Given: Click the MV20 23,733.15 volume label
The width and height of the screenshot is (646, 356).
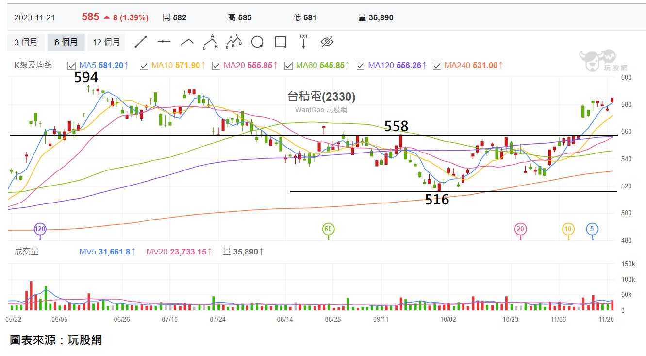Looking at the screenshot, I should click(180, 252).
